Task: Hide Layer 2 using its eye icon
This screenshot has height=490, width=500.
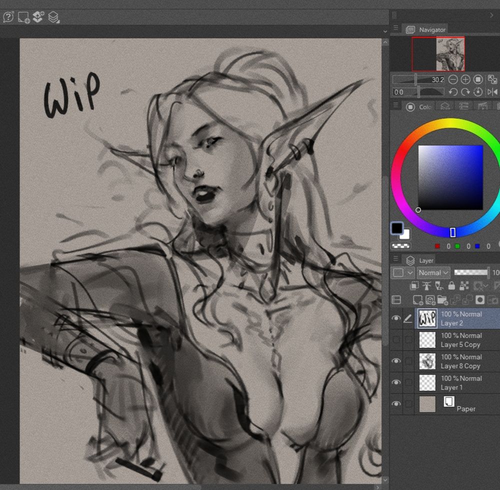Action: [x=396, y=318]
